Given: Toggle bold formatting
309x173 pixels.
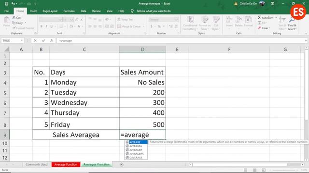Looking at the screenshot, I should 42,26.
